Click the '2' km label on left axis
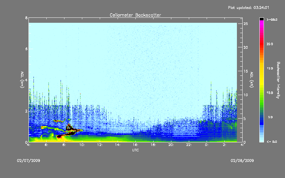 click(x=26, y=111)
